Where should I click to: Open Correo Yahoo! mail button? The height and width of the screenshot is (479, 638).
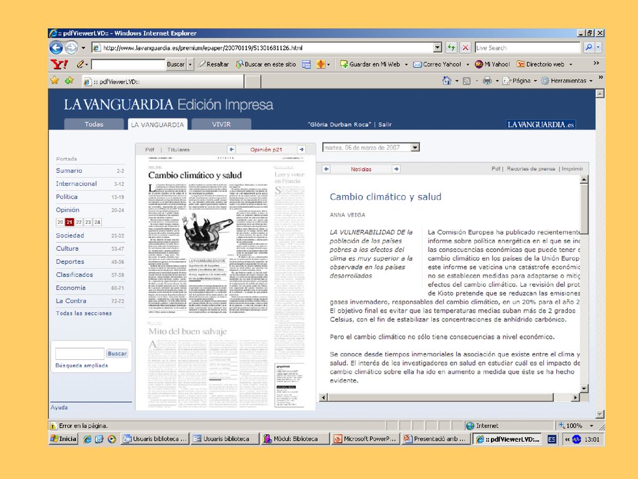(x=437, y=64)
